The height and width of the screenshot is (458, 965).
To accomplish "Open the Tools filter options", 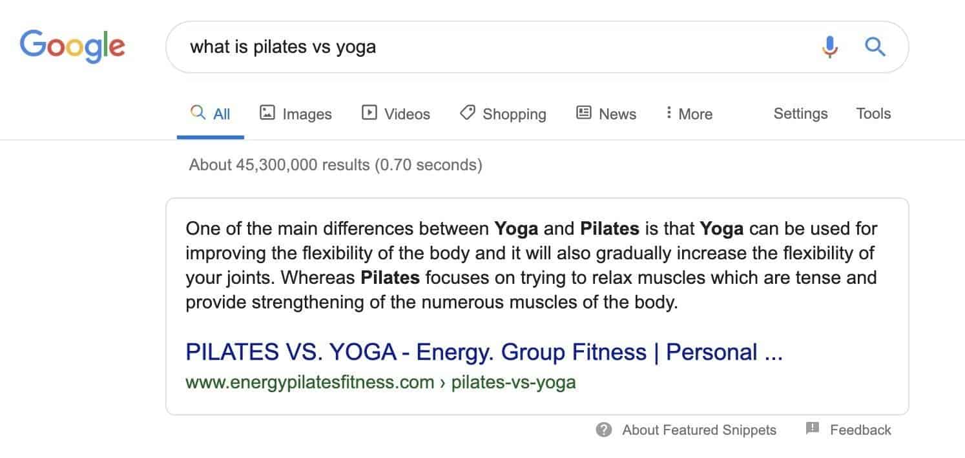I will click(x=873, y=113).
